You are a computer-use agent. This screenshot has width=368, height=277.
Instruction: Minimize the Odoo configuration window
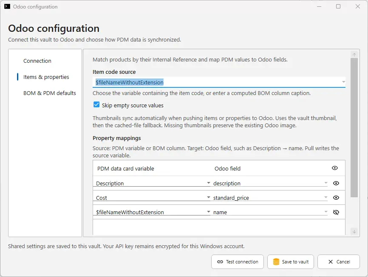[x=319, y=6]
